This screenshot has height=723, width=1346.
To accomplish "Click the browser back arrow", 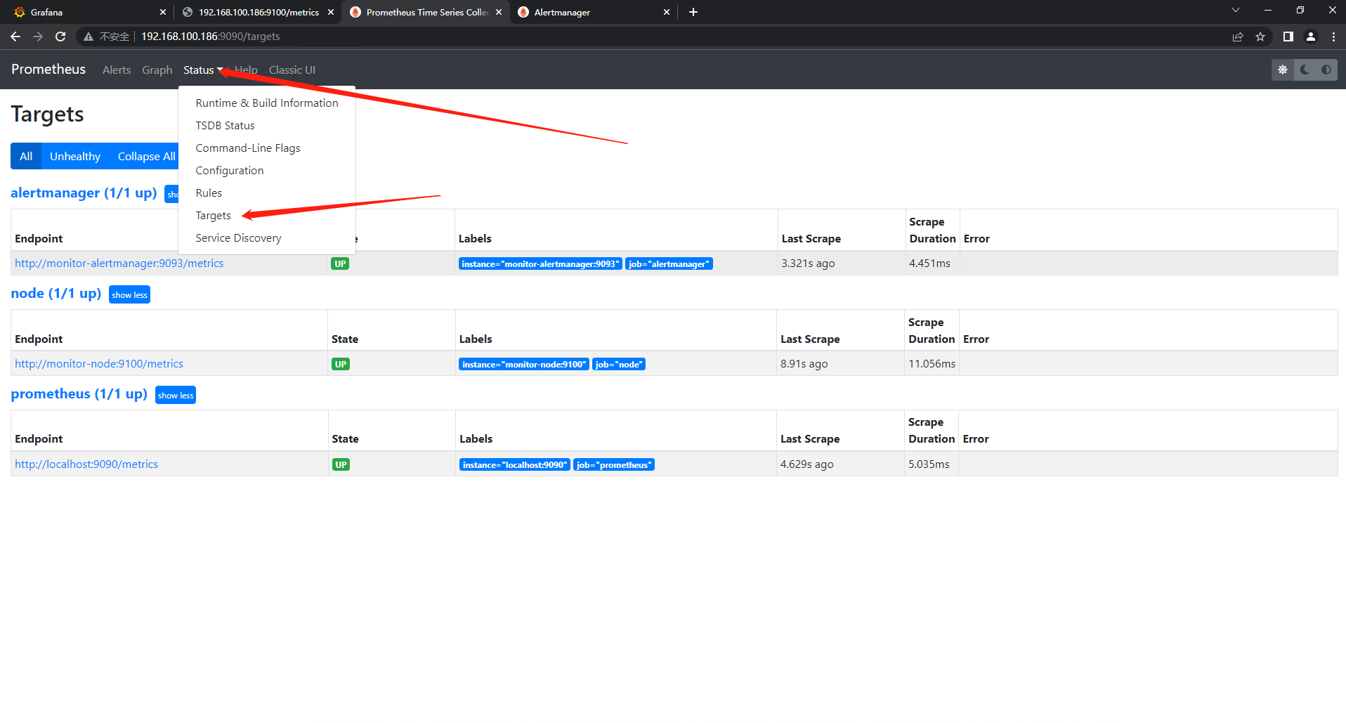I will 15,37.
